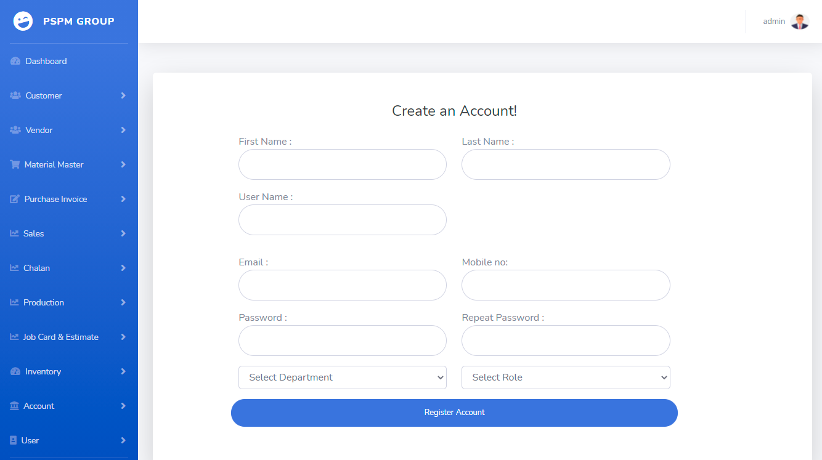This screenshot has width=822, height=460.
Task: Click the Purchase Invoice edit icon
Action: tap(15, 200)
